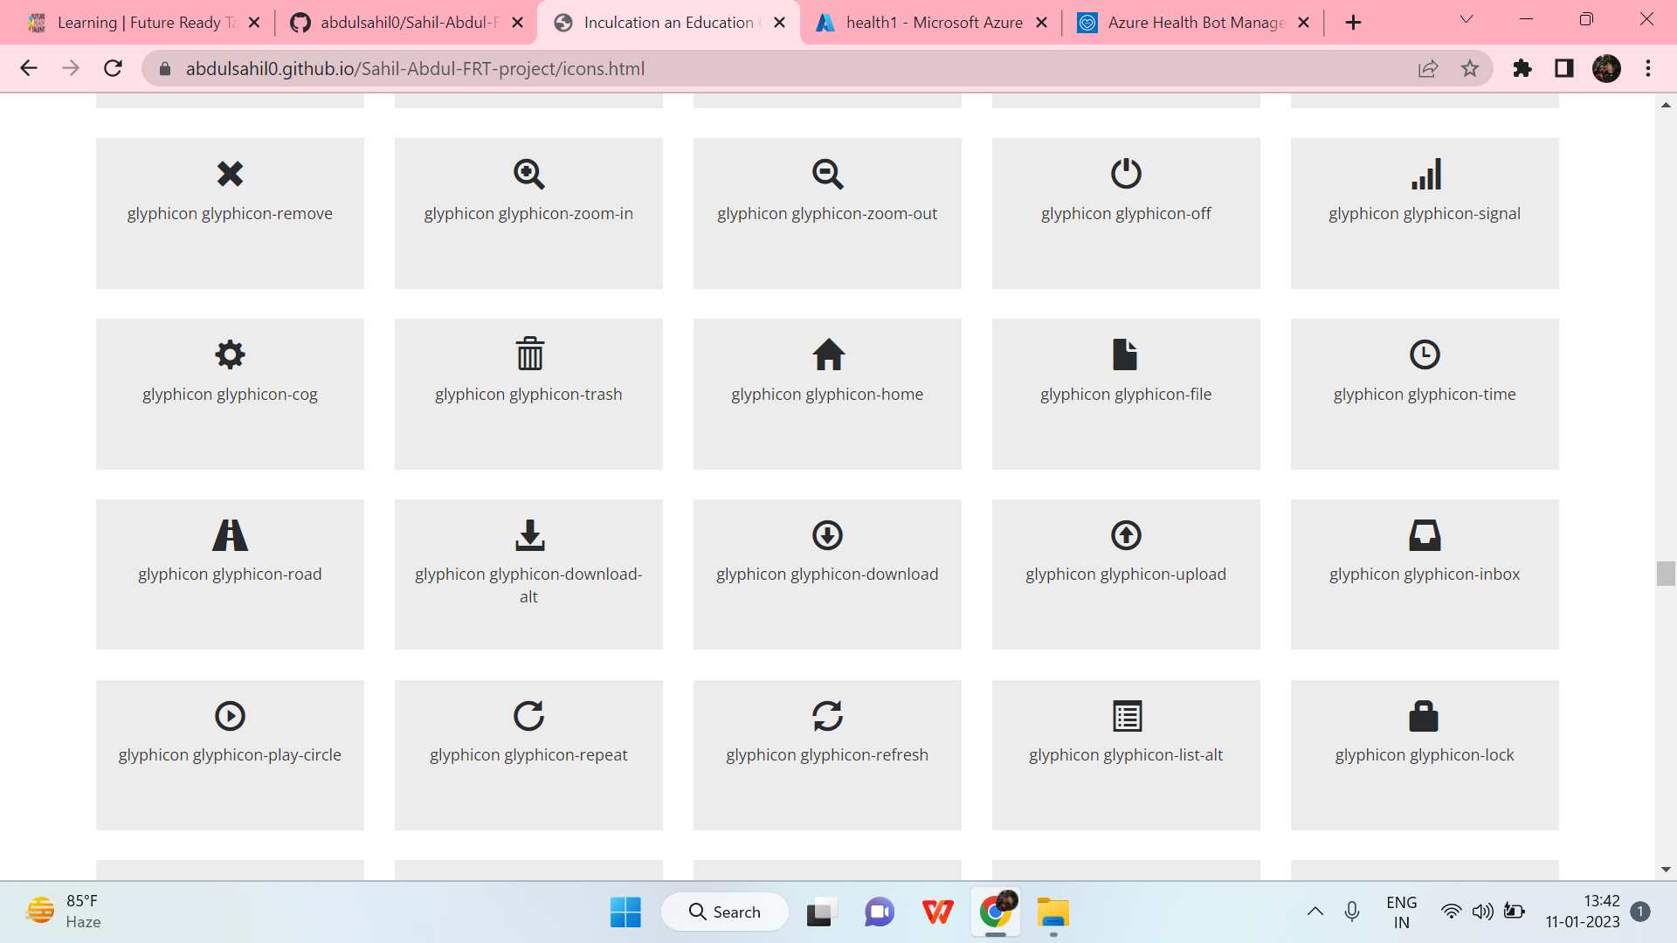Click the glyphicon-refresh icon

(827, 716)
